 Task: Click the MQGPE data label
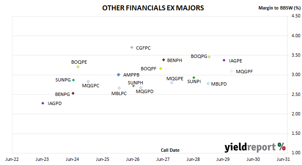(175, 79)
